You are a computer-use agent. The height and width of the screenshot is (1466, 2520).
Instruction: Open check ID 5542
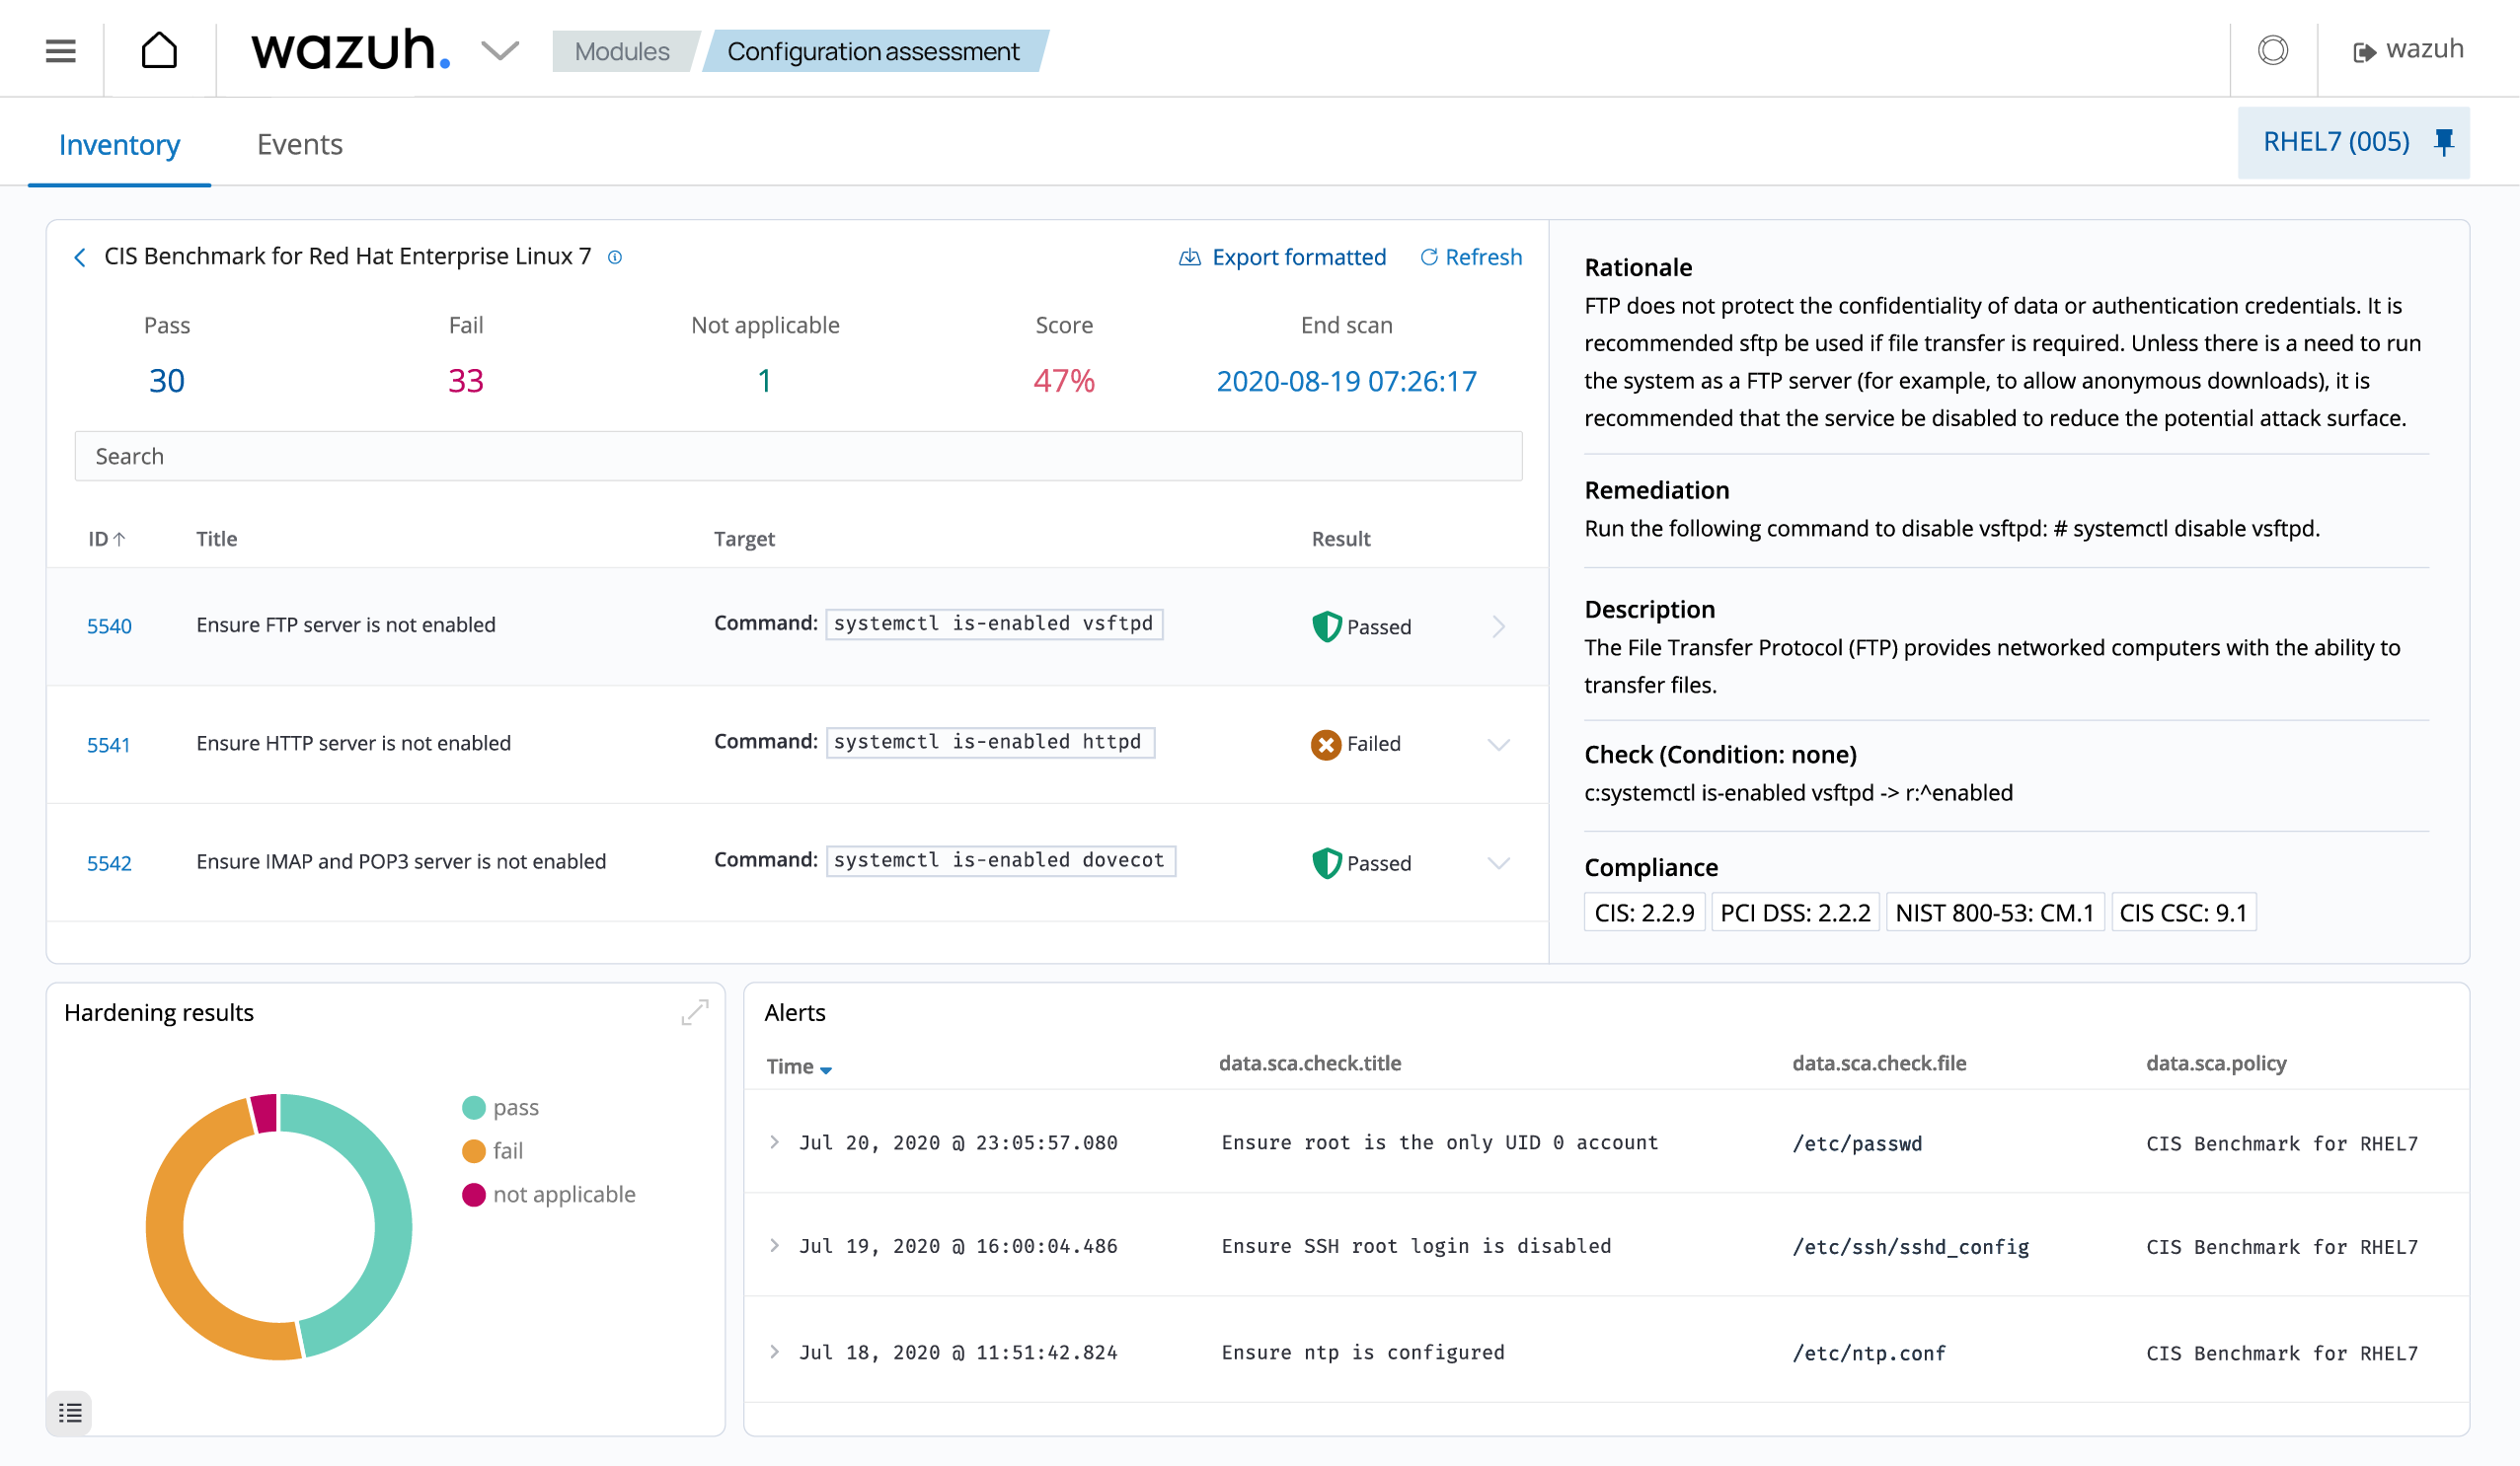[109, 862]
